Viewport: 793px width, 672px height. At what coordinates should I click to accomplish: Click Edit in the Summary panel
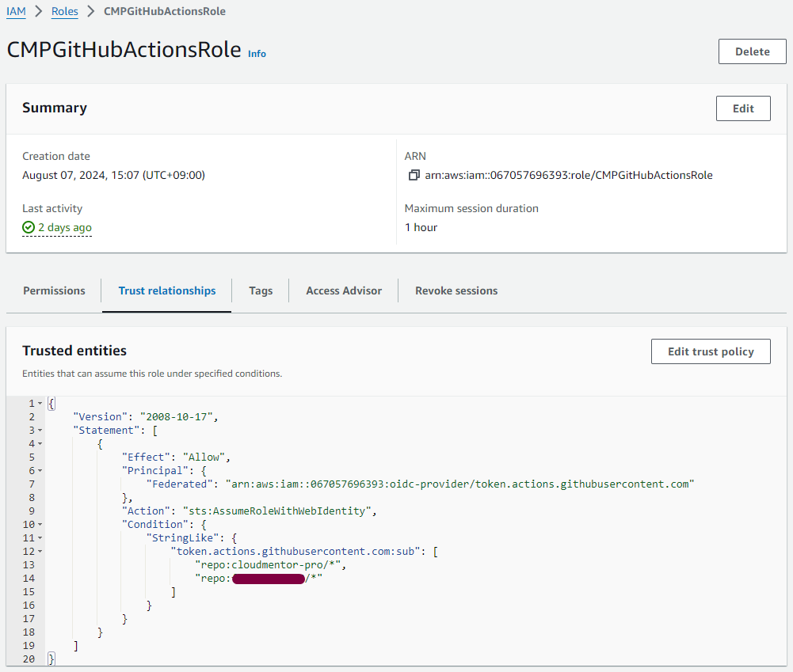(742, 108)
